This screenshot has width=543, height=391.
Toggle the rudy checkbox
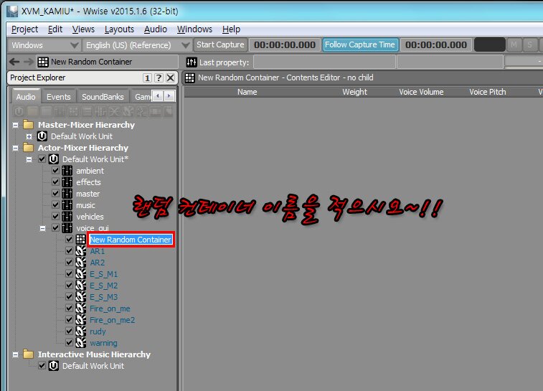tap(69, 331)
